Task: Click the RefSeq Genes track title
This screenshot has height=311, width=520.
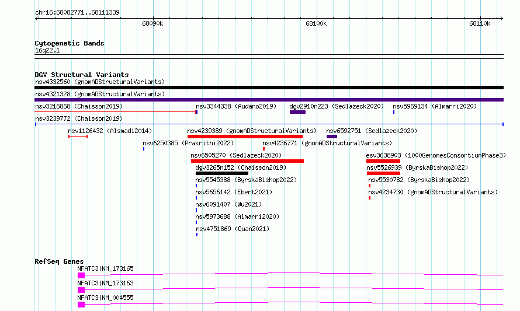Action: pyautogui.click(x=59, y=261)
